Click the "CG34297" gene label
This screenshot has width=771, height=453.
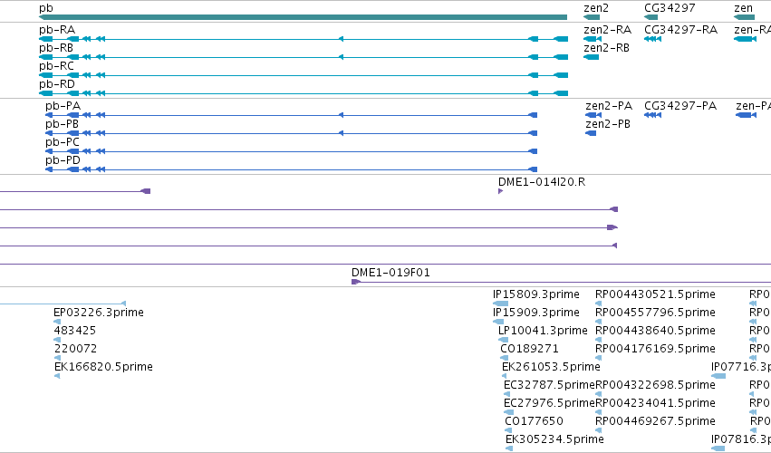pos(670,8)
